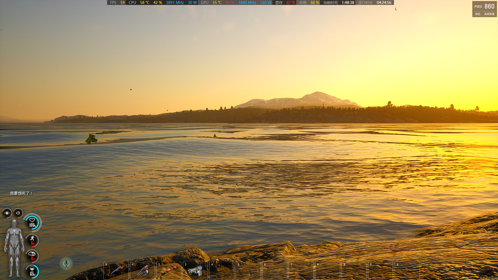Select empty hotbar slot G

click(x=407, y=271)
